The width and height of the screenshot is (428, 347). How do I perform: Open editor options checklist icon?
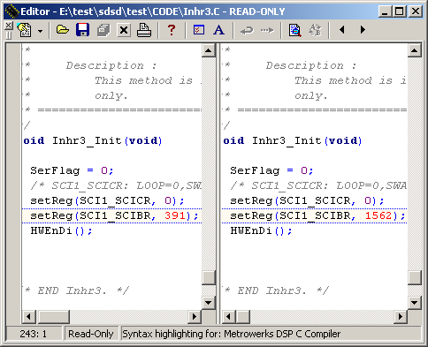(199, 30)
